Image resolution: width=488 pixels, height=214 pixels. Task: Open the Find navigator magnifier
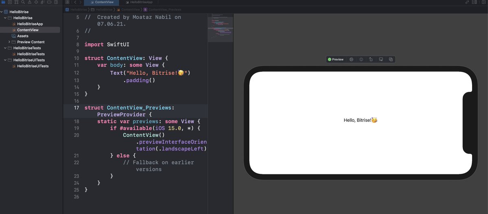tap(23, 2)
